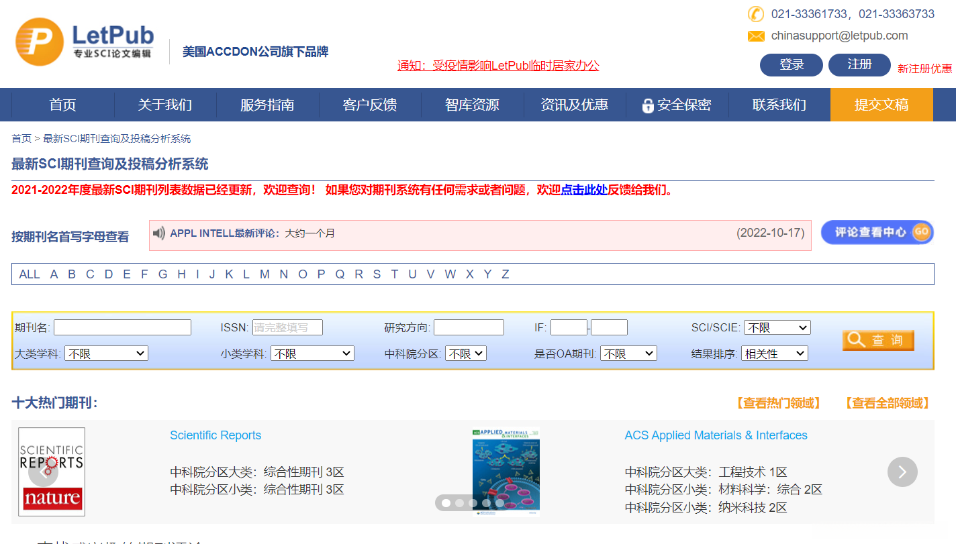The width and height of the screenshot is (956, 544).
Task: Click the date (2022-10-17)
Action: point(770,233)
